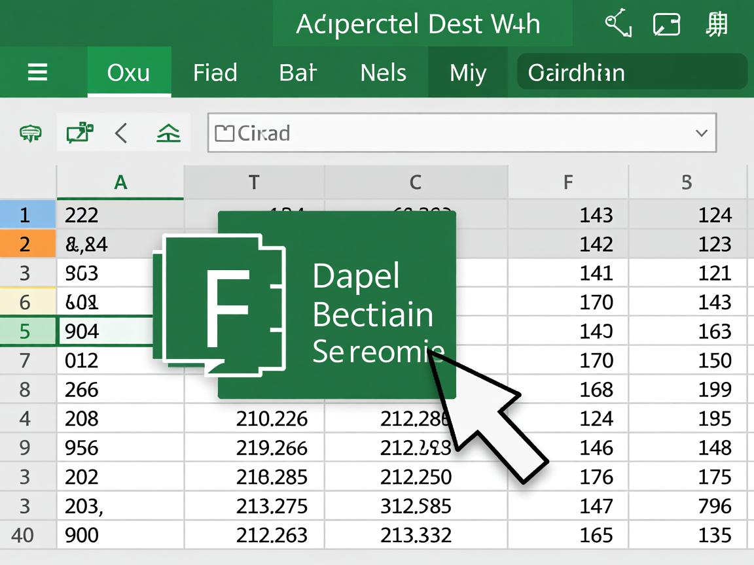Expand the Cirad name box dropdown arrow

(x=701, y=133)
